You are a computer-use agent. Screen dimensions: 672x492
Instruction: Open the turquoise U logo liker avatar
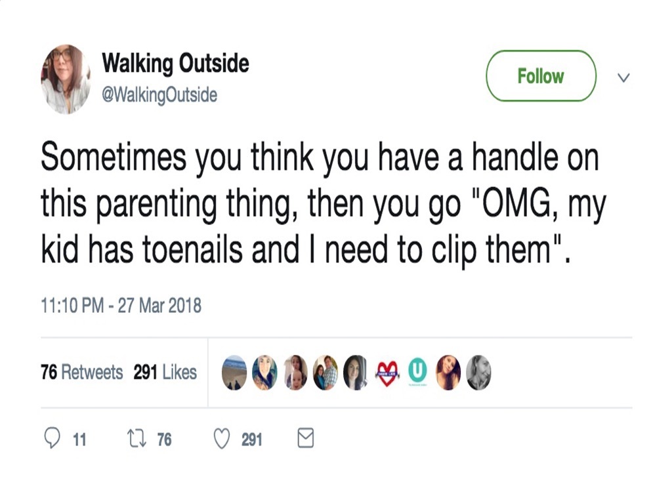[x=418, y=372]
